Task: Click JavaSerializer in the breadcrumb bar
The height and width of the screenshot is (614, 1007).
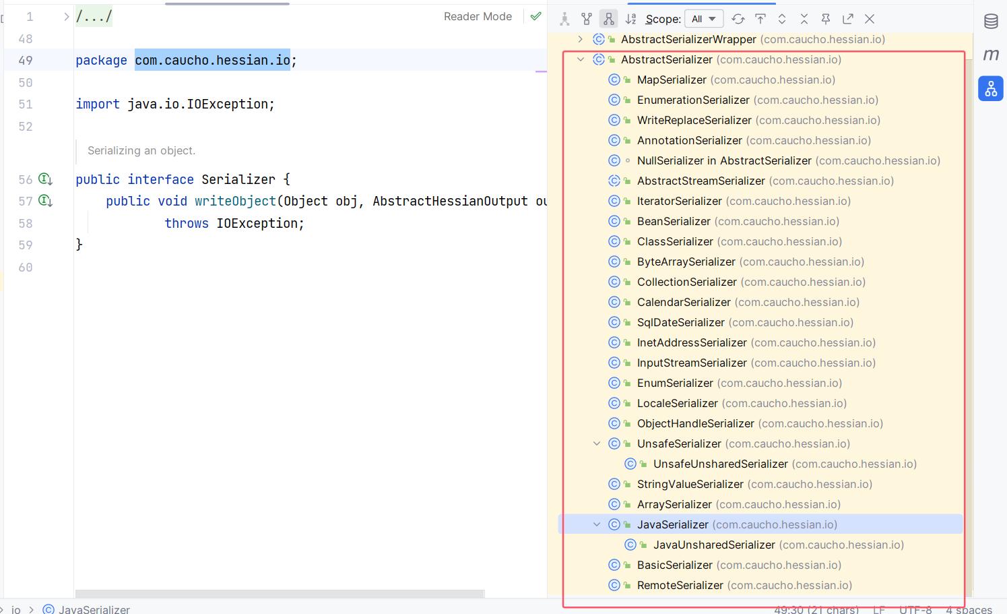Action: (94, 609)
